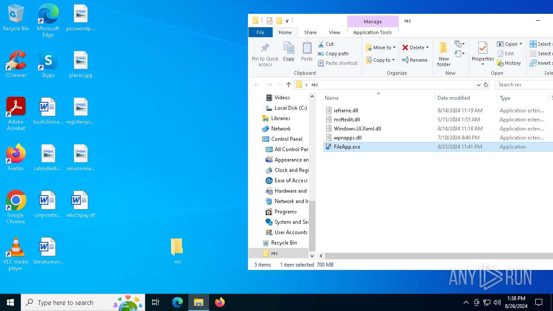553x311 pixels.
Task: Select VLC media player desktop icon
Action: click(x=16, y=254)
